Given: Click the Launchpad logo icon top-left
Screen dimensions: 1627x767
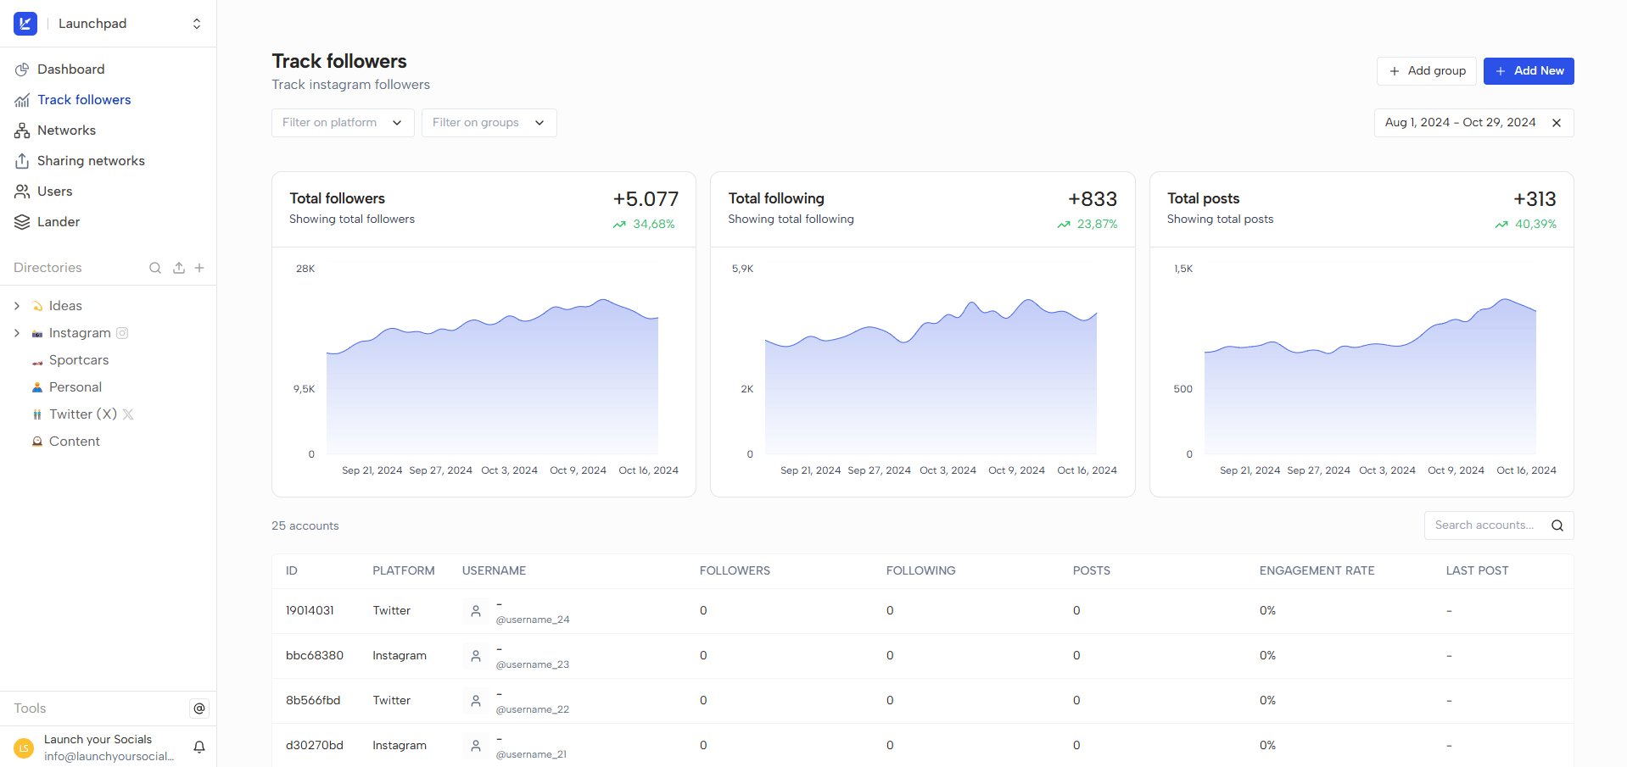Looking at the screenshot, I should pos(25,24).
